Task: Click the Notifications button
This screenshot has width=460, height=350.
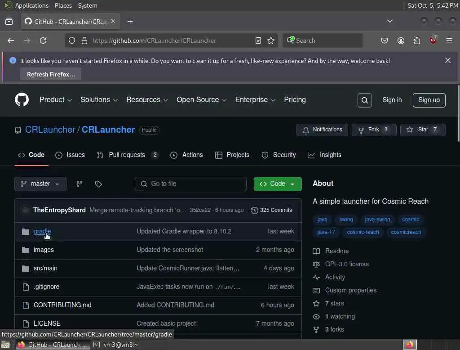Action: pos(322,130)
